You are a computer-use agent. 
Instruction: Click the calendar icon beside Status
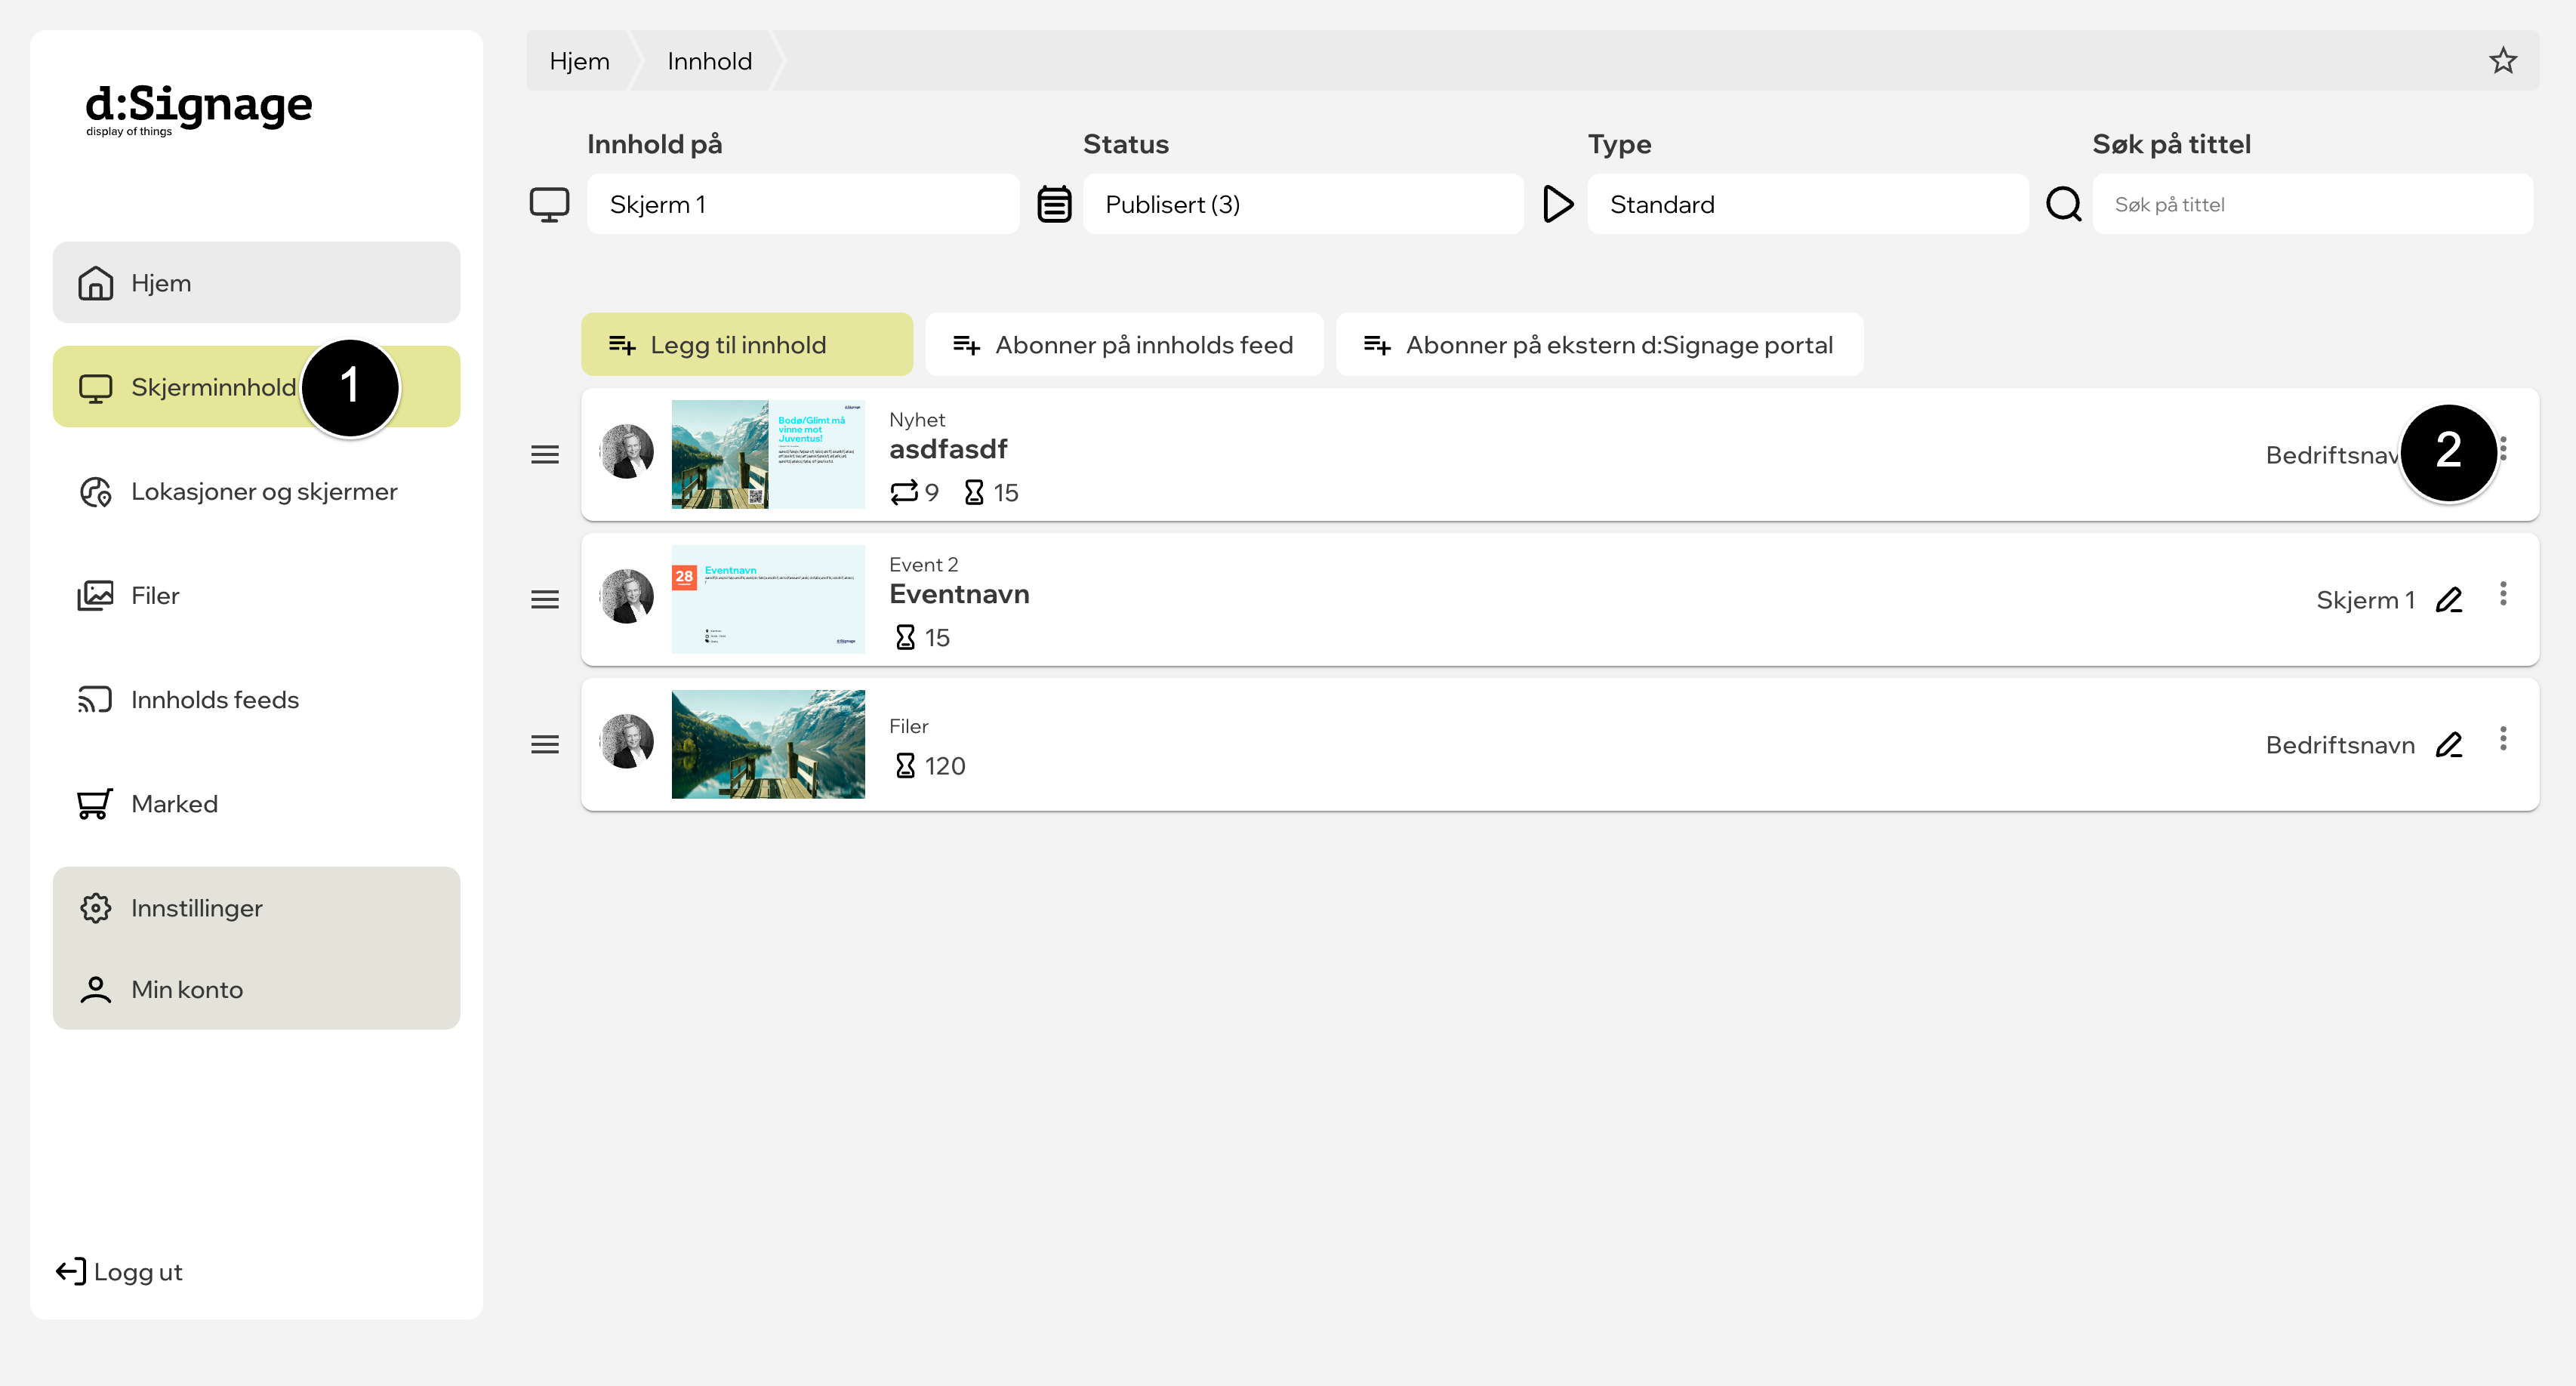click(x=1054, y=204)
